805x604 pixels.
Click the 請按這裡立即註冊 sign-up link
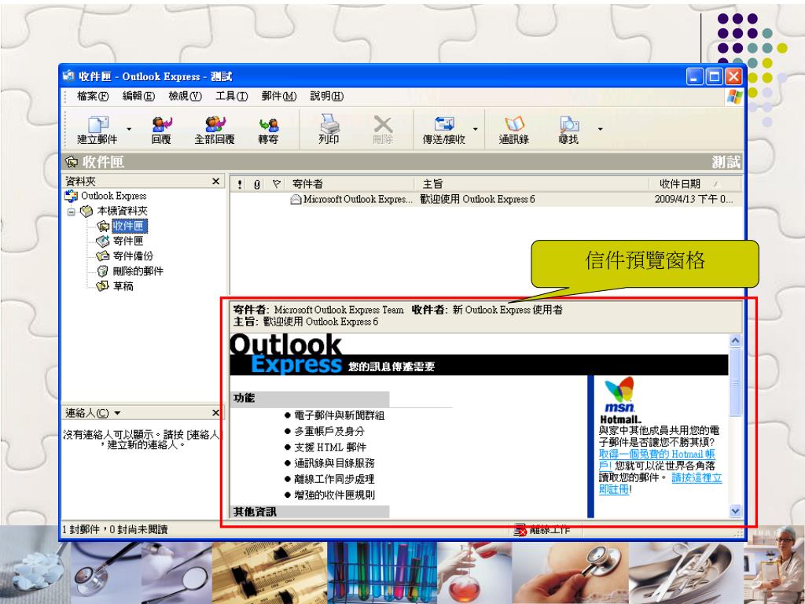(x=660, y=484)
